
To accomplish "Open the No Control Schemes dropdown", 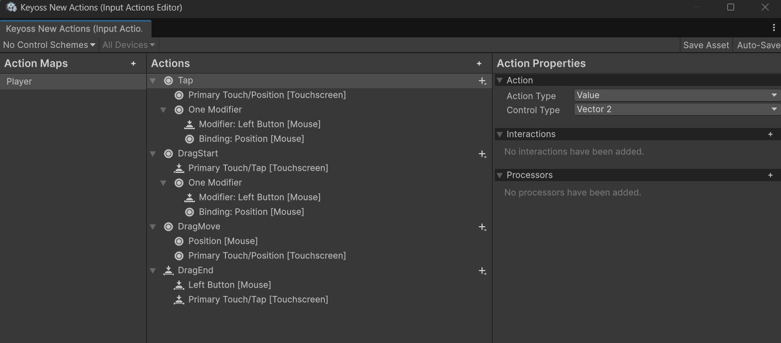I will pos(49,45).
